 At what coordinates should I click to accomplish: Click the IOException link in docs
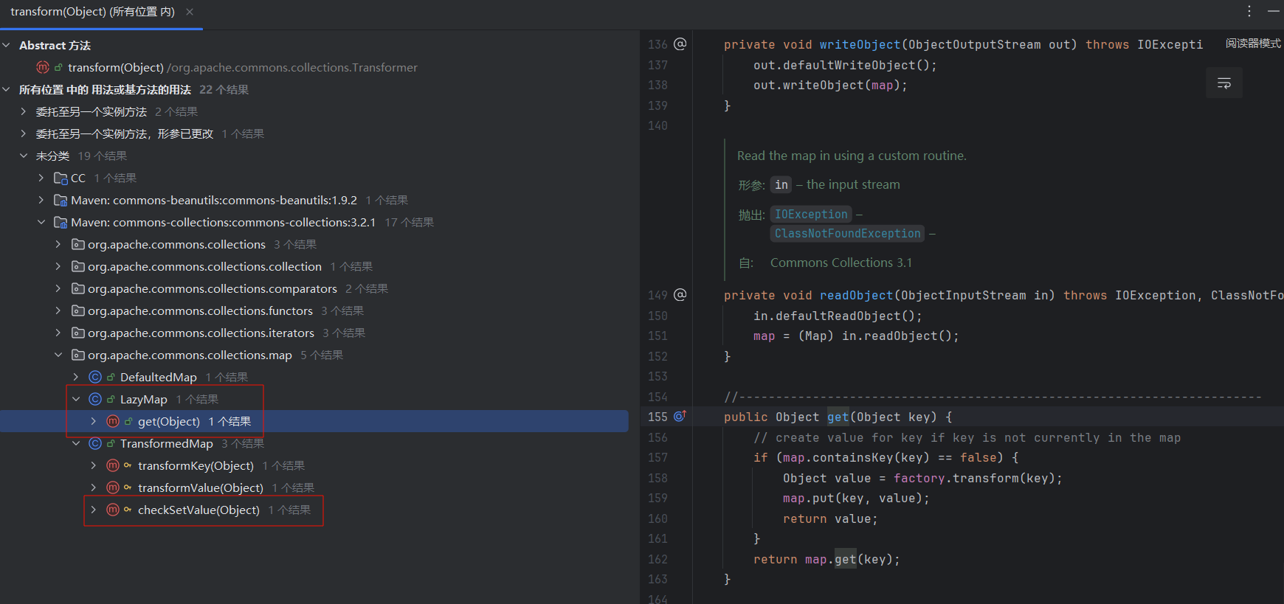coord(810,215)
